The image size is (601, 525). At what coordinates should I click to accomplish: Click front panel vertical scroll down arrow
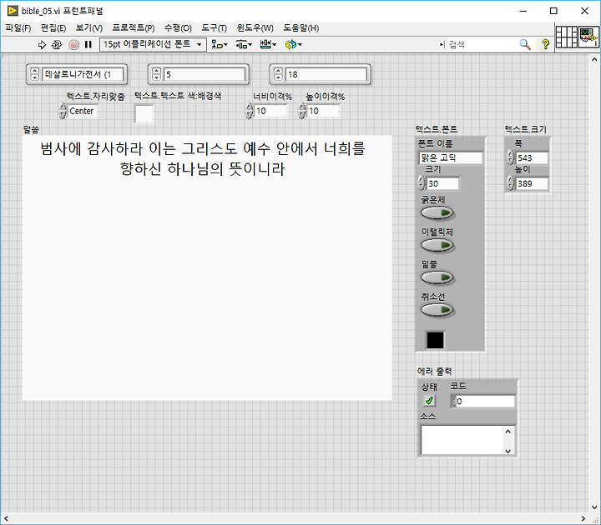click(x=594, y=507)
